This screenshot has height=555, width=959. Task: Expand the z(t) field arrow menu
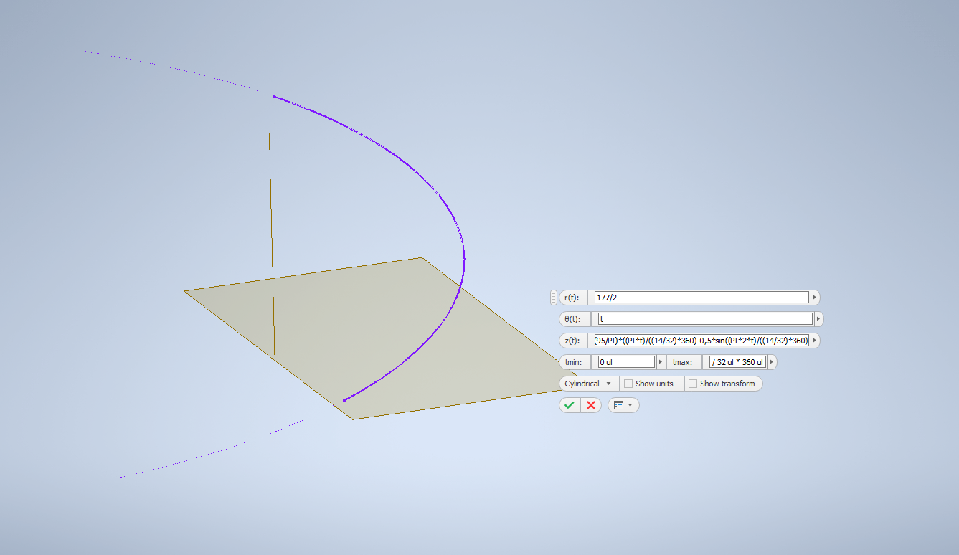coord(815,341)
